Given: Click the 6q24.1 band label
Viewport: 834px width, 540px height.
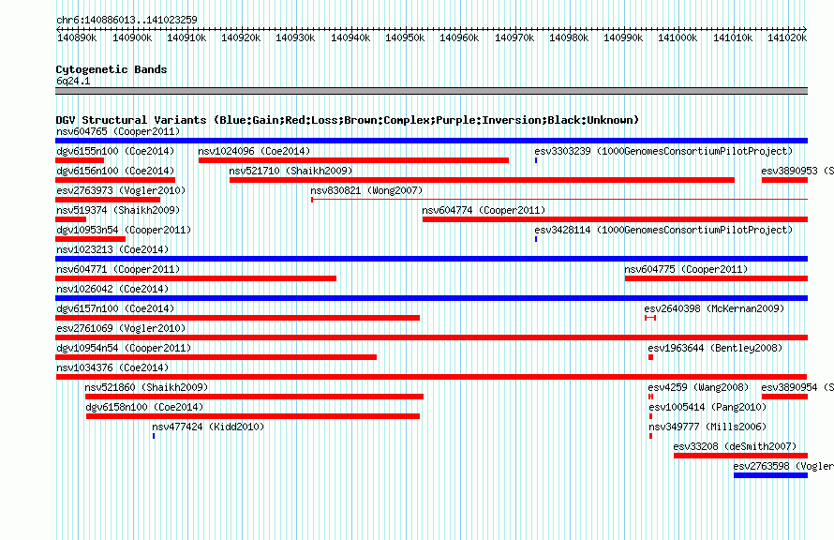Looking at the screenshot, I should click(x=73, y=81).
